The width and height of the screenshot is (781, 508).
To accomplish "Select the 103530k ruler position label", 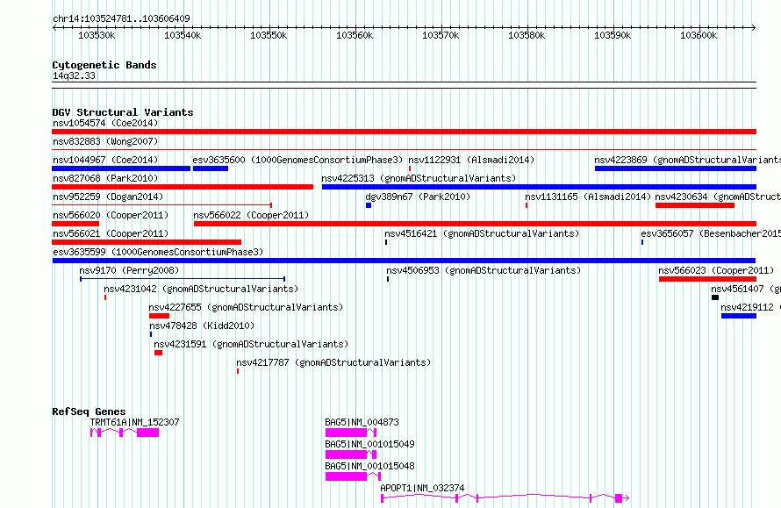I will [x=97, y=35].
